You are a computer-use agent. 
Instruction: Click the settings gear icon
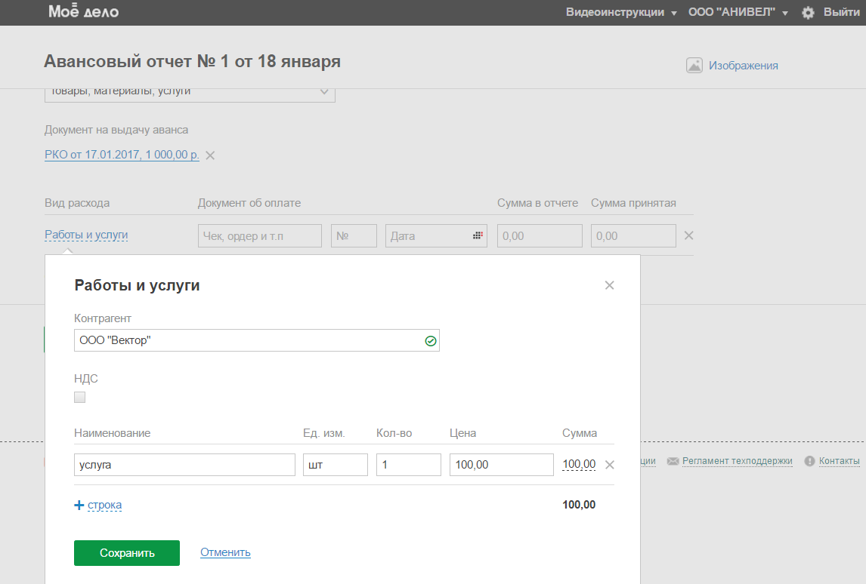point(808,13)
